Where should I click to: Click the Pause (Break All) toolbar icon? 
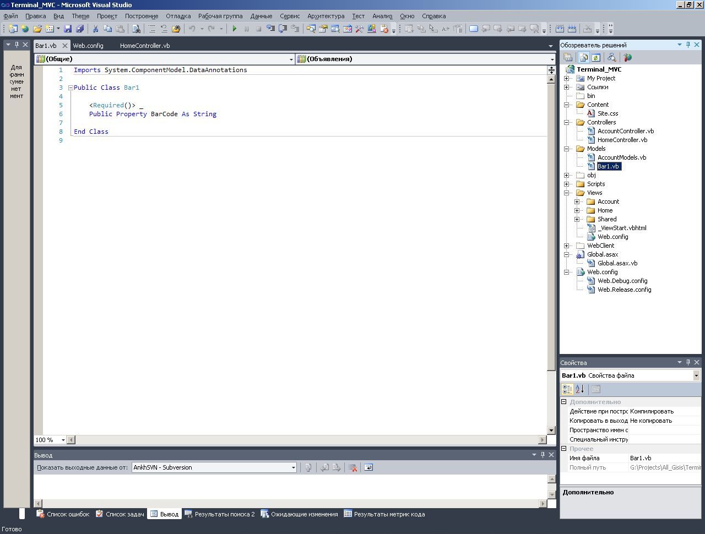click(246, 29)
